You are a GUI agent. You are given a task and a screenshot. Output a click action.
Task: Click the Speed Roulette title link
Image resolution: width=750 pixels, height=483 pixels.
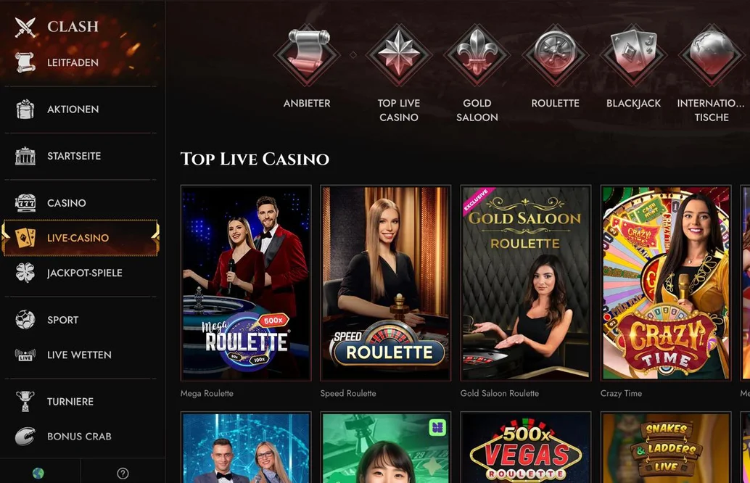tap(348, 393)
